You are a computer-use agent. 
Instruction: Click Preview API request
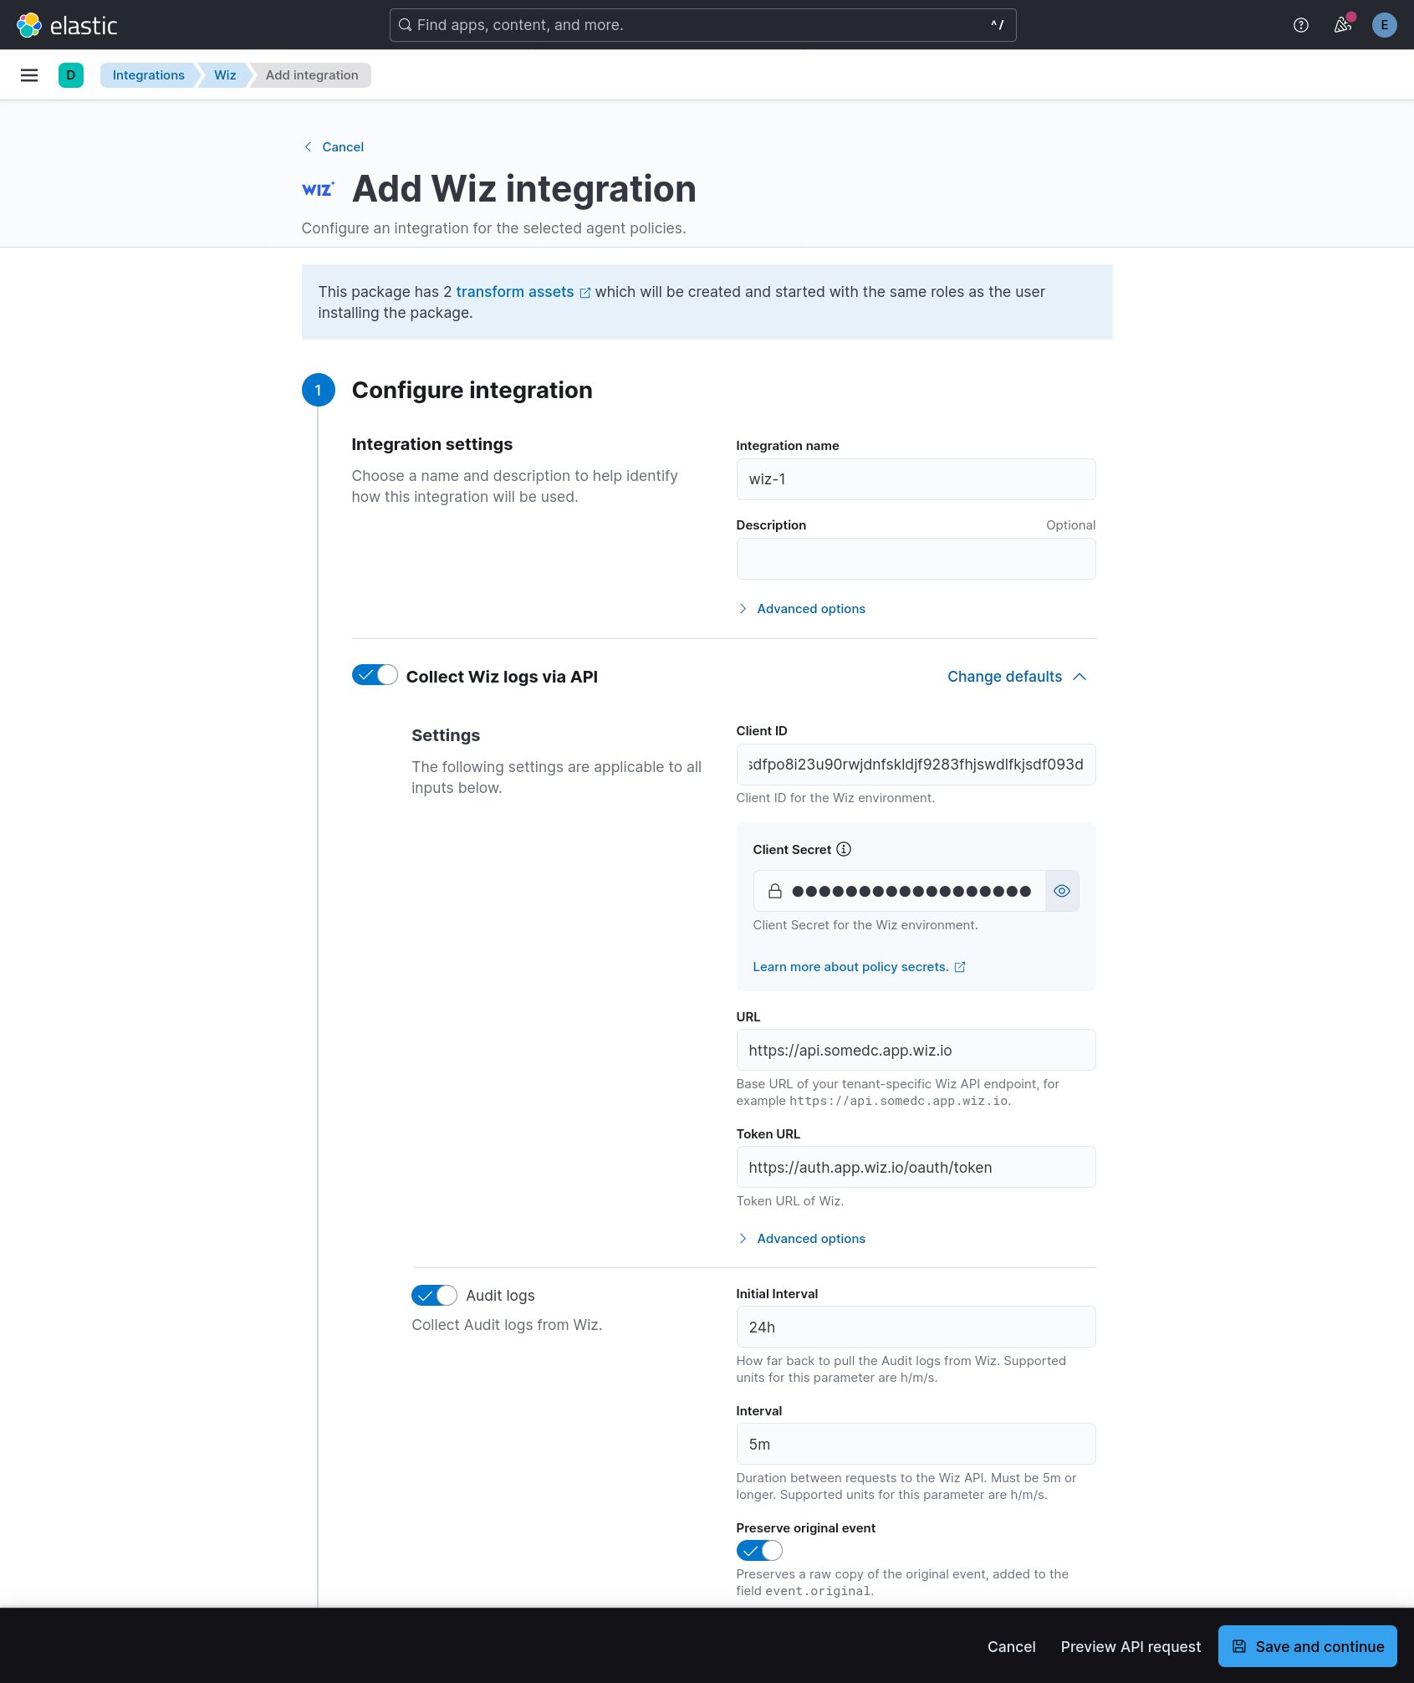pyautogui.click(x=1131, y=1646)
